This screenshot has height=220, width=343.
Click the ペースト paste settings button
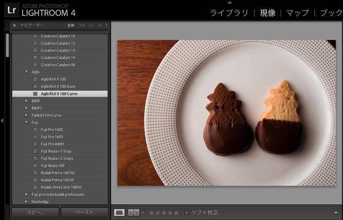coord(85,213)
